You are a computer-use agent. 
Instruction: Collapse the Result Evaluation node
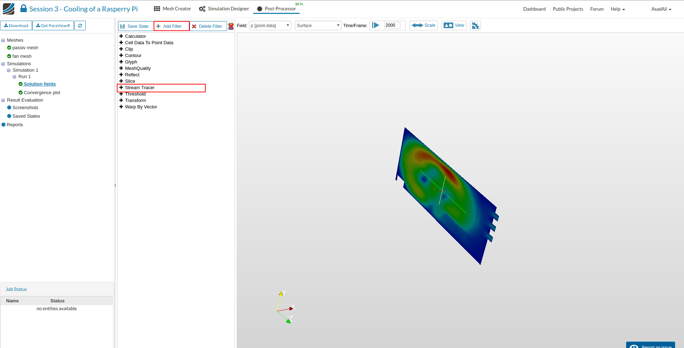(3, 100)
